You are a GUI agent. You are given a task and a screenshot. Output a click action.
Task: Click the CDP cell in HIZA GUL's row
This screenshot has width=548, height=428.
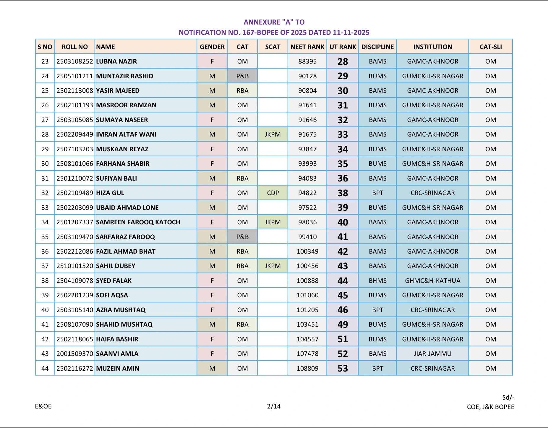point(273,193)
